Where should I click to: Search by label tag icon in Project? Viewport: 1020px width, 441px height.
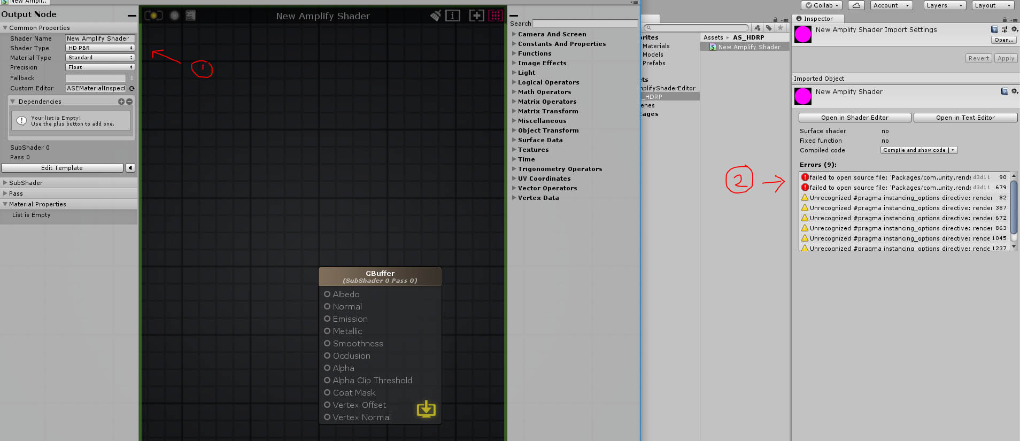tap(769, 28)
